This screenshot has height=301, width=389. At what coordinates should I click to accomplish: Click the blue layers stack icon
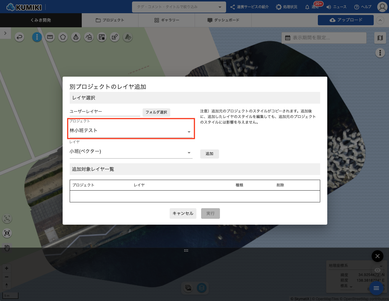click(201, 288)
